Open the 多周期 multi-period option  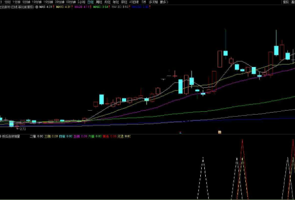[x=154, y=2]
